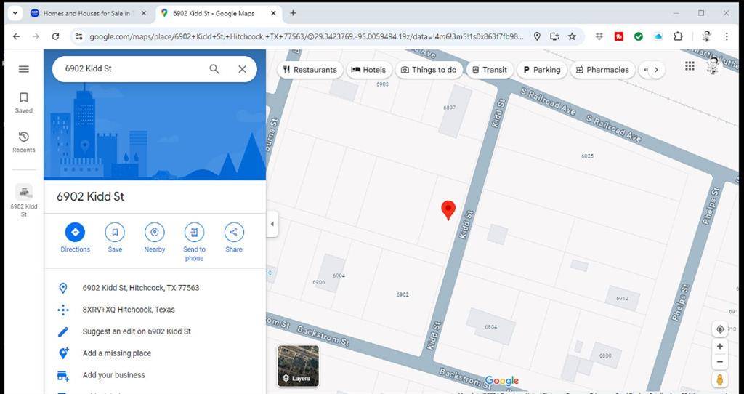Zoom in on the map
Screen dimensions: 744x394
(x=720, y=347)
